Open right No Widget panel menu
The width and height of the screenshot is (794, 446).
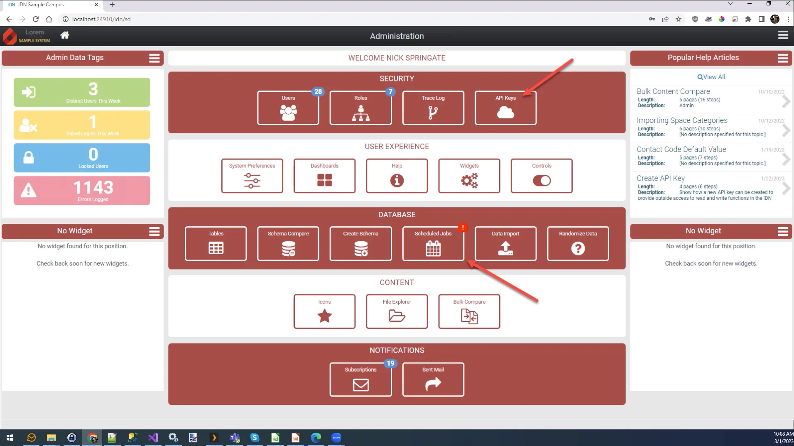783,231
